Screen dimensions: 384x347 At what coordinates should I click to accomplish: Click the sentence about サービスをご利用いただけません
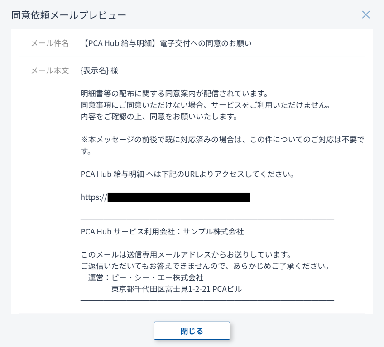pos(205,105)
